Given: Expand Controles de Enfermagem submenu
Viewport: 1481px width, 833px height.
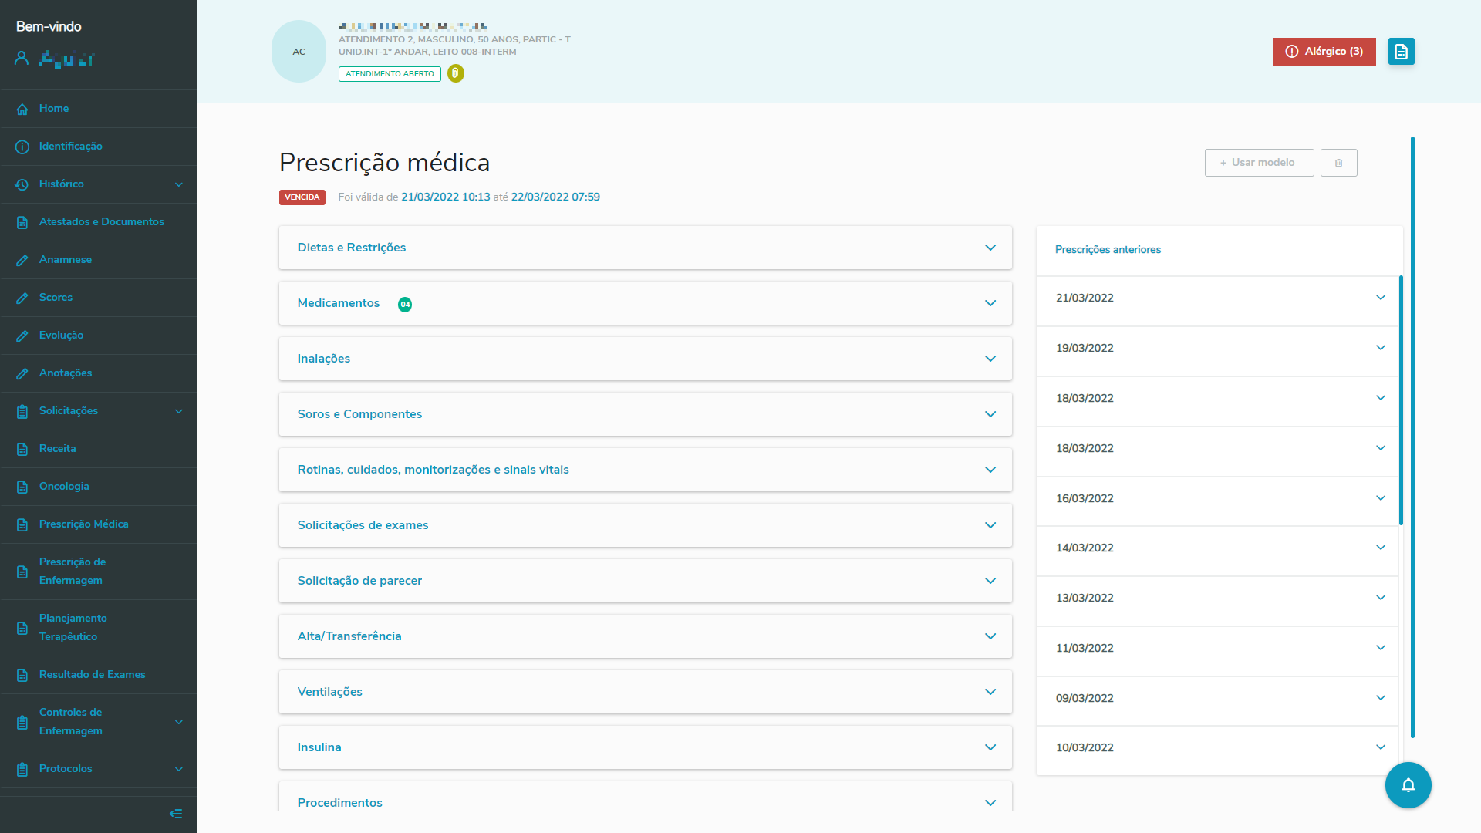Looking at the screenshot, I should click(x=179, y=722).
